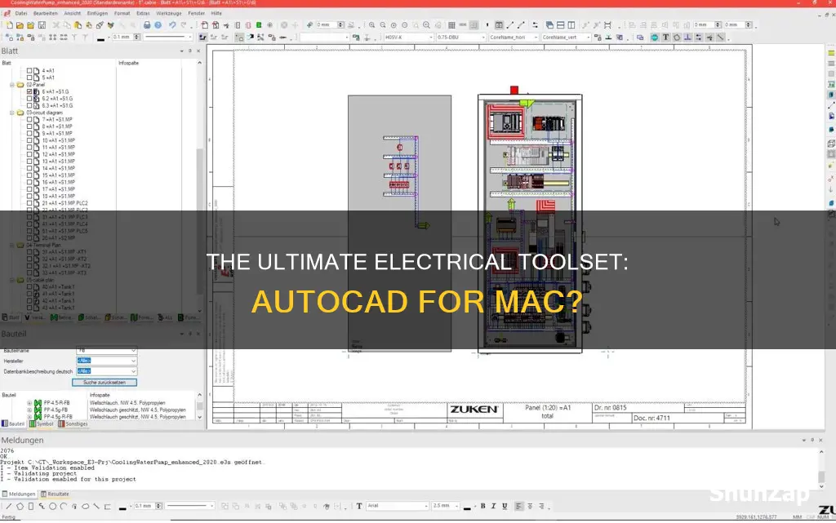Click the Datenbankbeschreibung deutsch field
Image resolution: width=836 pixels, height=523 pixels.
pyautogui.click(x=107, y=371)
